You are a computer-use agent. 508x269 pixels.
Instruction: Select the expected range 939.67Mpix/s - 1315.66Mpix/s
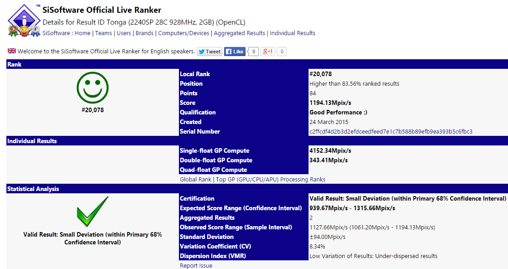352,208
